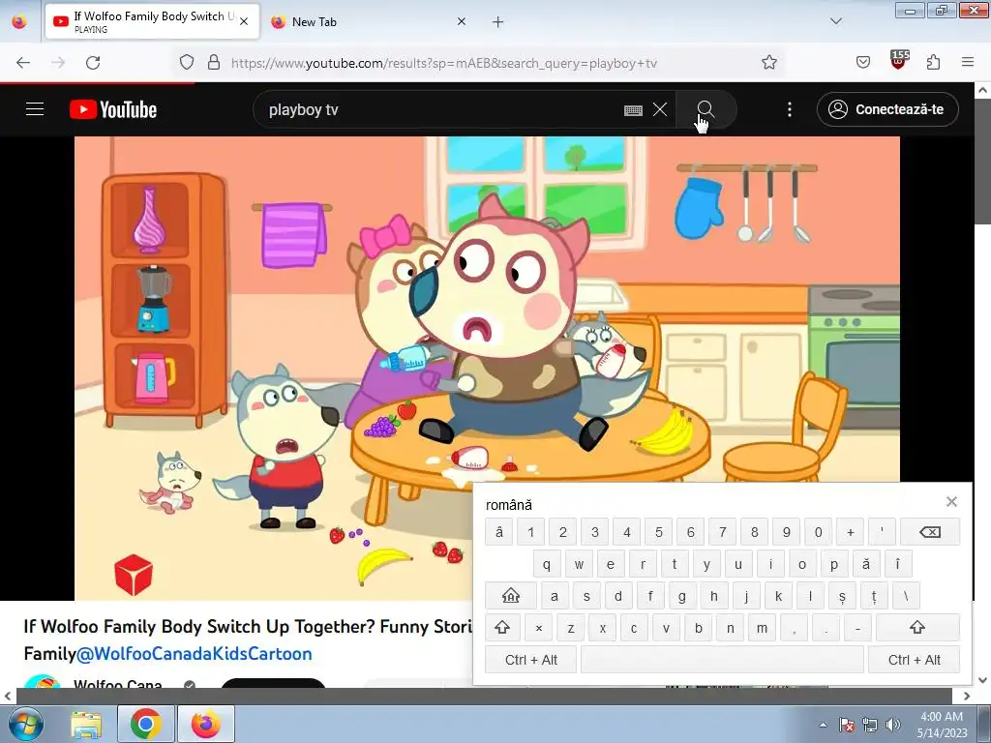Save page to Pocket
Image resolution: width=991 pixels, height=743 pixels.
[862, 63]
